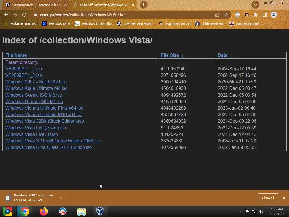Open the Chrome profile avatar menu
The height and width of the screenshot is (217, 289).
pos(274,15)
